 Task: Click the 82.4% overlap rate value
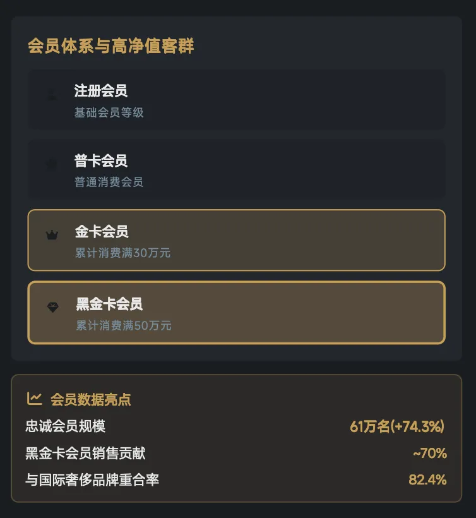click(x=427, y=480)
